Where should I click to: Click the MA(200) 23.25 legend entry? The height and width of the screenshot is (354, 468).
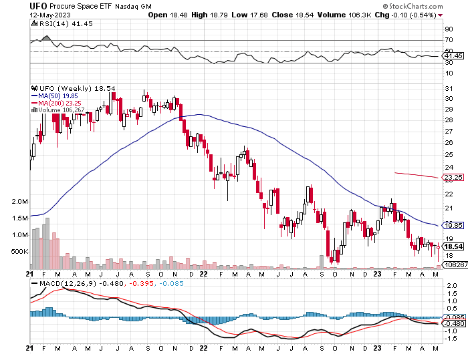[56, 103]
